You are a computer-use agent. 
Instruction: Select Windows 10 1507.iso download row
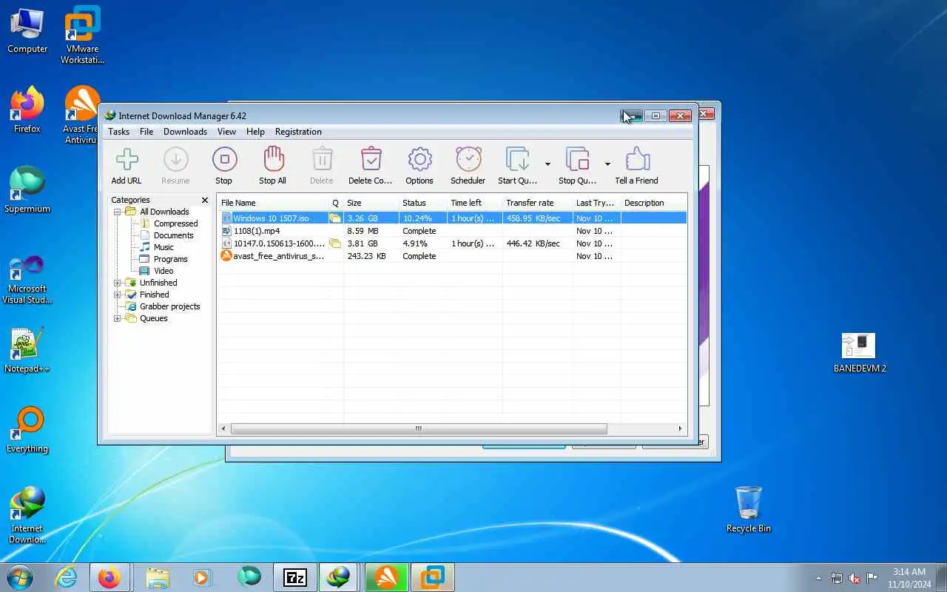[x=452, y=218]
